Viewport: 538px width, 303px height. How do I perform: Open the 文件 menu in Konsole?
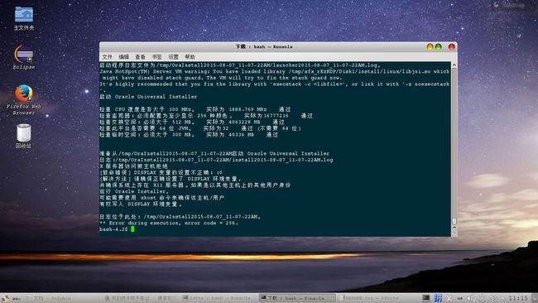tap(107, 56)
